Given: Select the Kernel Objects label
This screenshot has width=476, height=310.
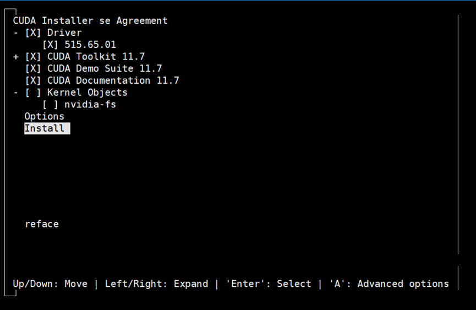Looking at the screenshot, I should click(x=87, y=93).
